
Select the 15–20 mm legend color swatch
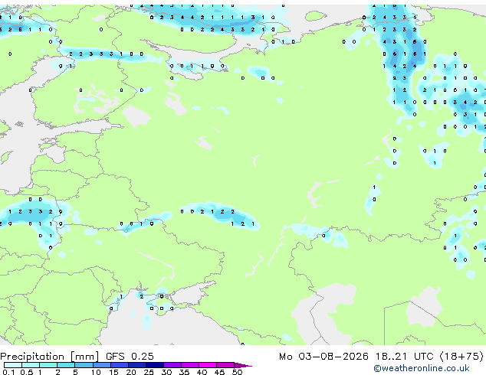[x=120, y=365]
